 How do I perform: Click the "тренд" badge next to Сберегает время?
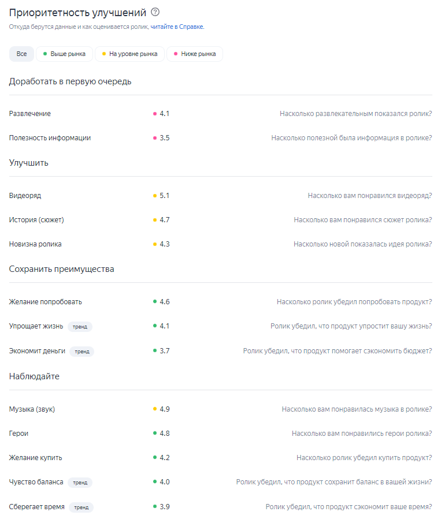(81, 507)
